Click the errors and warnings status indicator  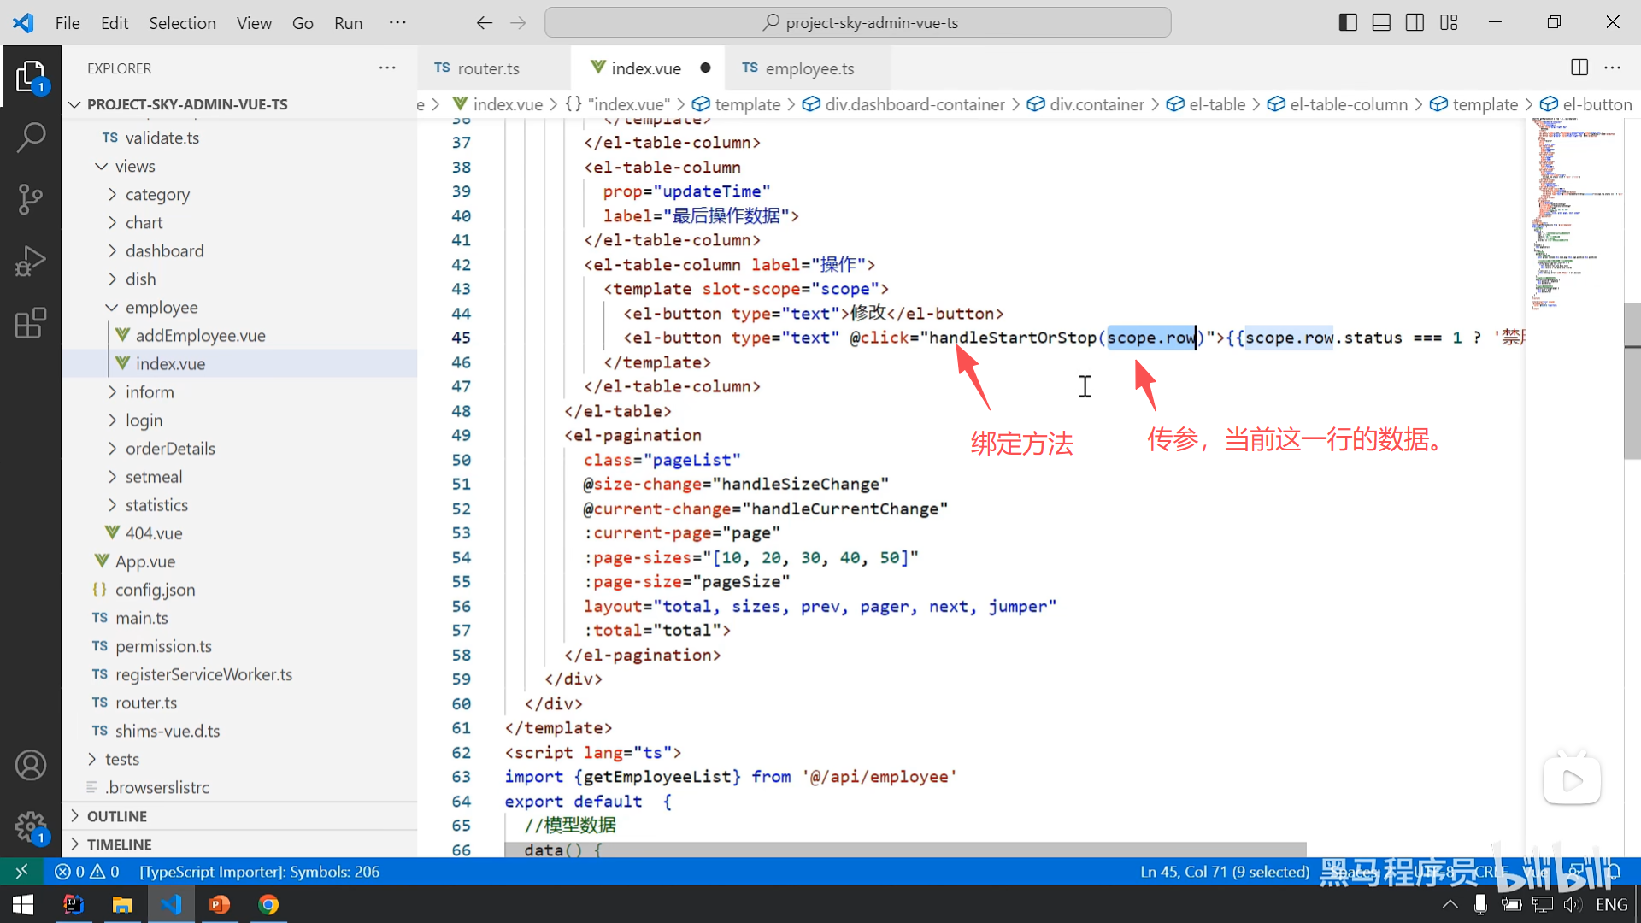(x=87, y=872)
